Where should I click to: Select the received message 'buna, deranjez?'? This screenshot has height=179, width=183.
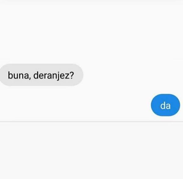41,75
